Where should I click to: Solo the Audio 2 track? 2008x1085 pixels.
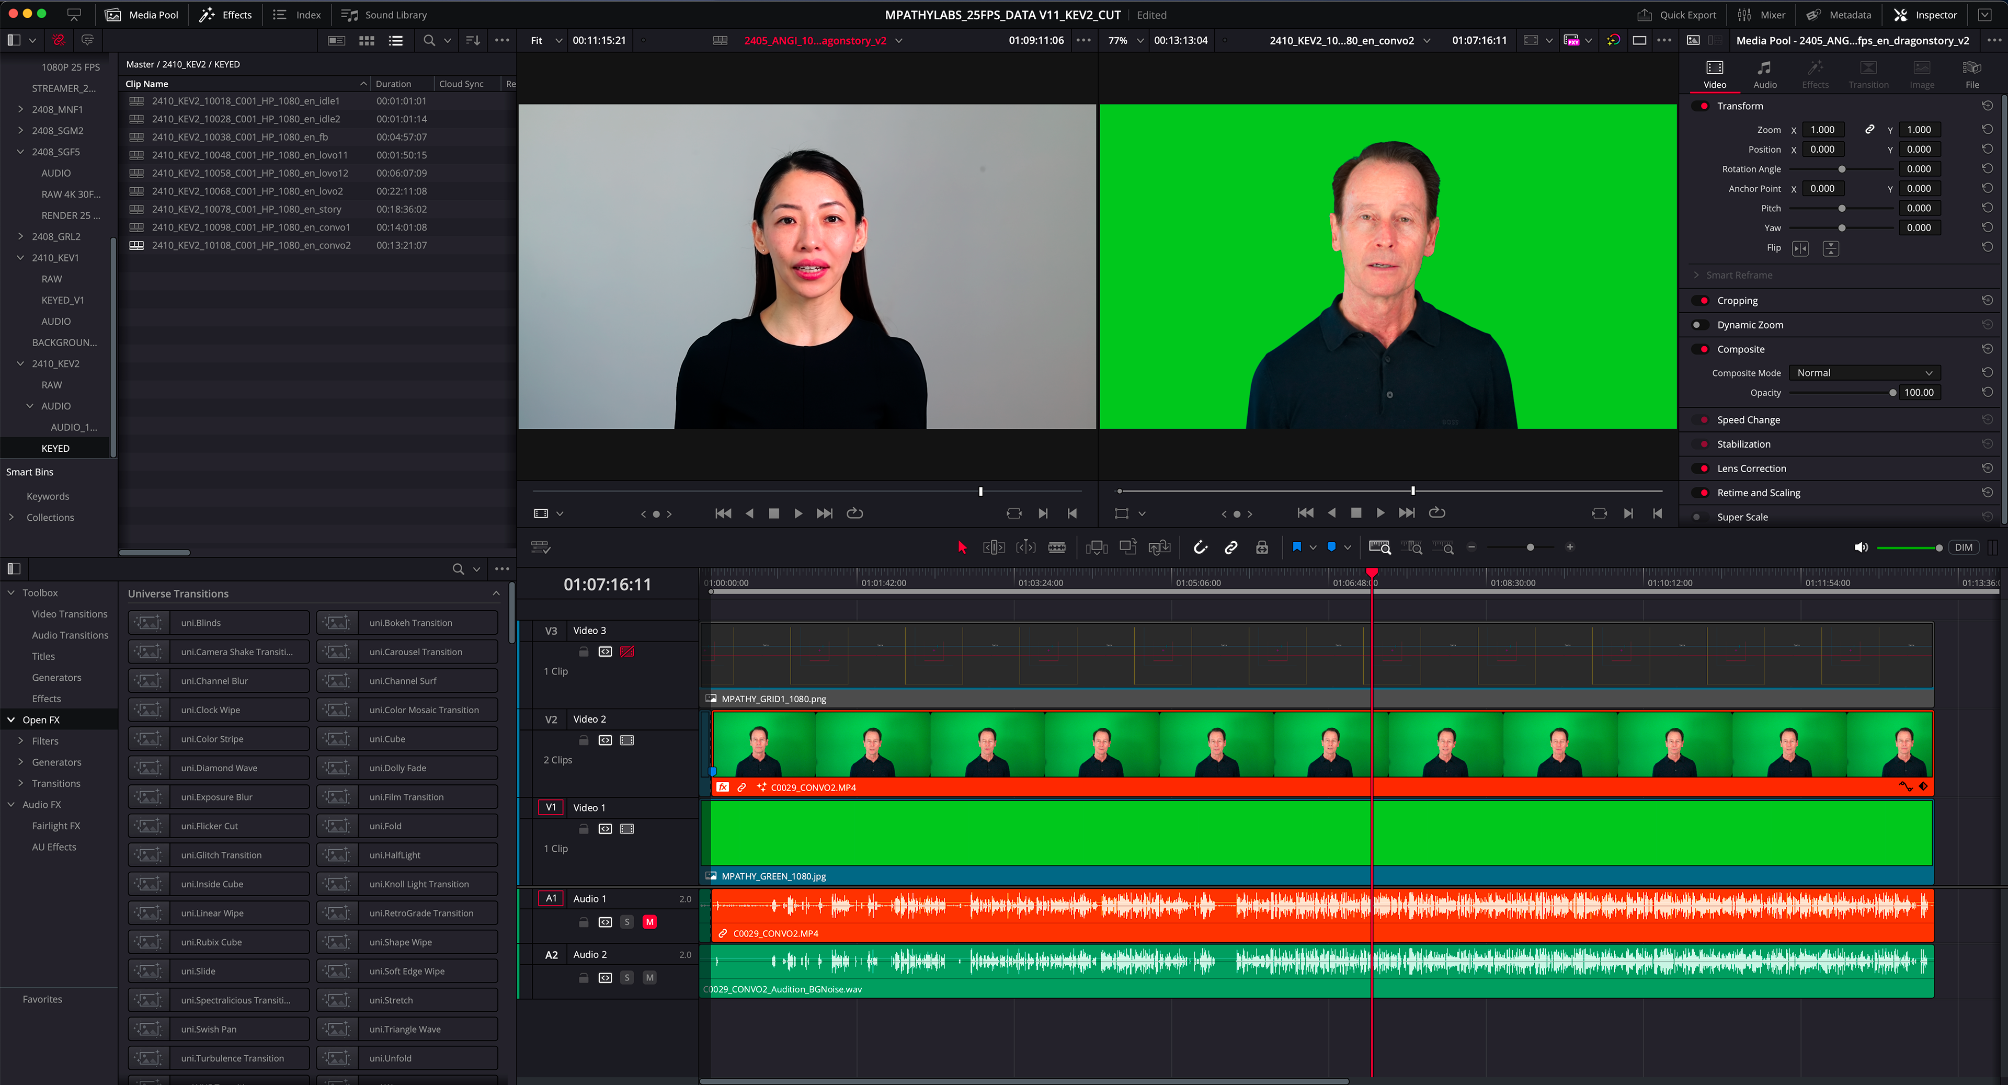coord(627,977)
